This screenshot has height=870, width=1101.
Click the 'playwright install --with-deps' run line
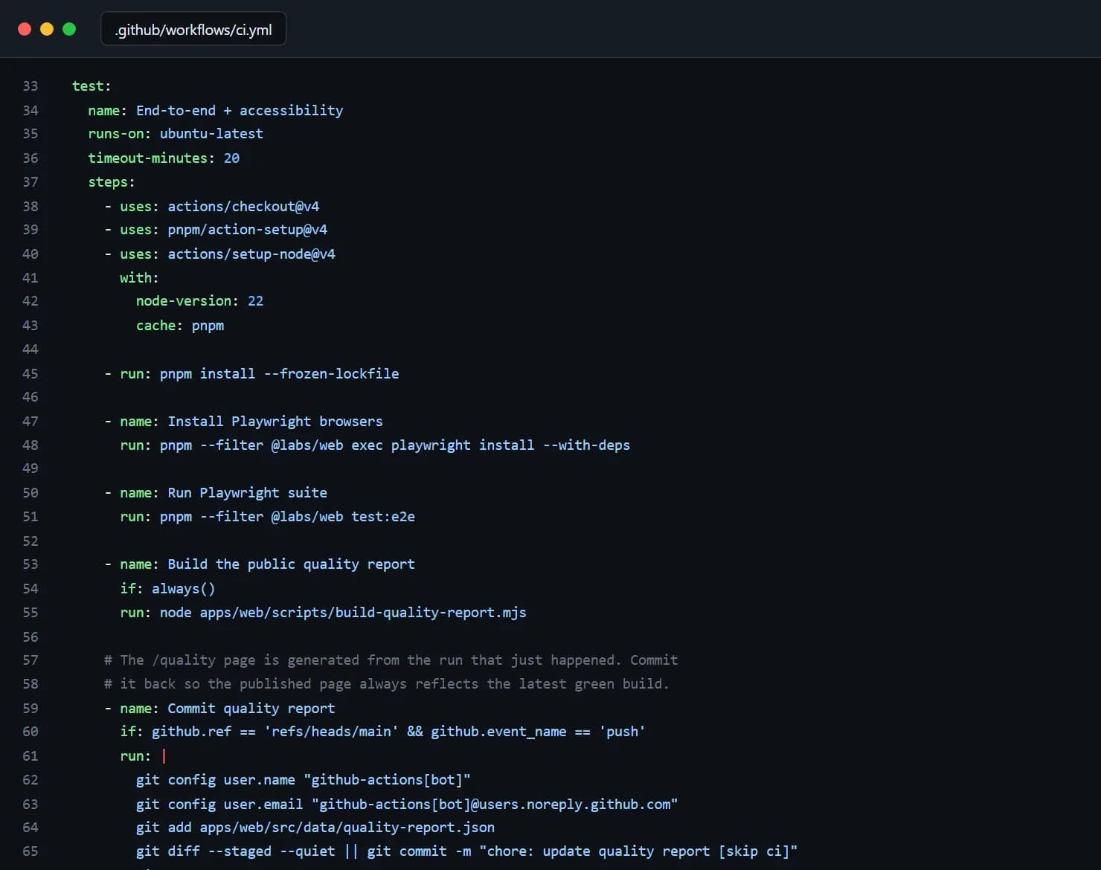(375, 445)
